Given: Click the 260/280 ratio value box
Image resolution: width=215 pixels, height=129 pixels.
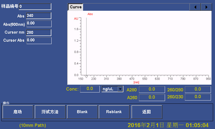Looking at the screenshot, I should click(x=198, y=89).
